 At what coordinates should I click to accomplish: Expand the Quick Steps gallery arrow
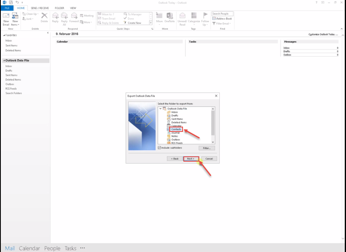tap(150, 23)
